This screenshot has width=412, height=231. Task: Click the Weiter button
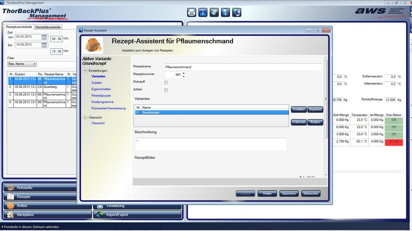click(267, 194)
